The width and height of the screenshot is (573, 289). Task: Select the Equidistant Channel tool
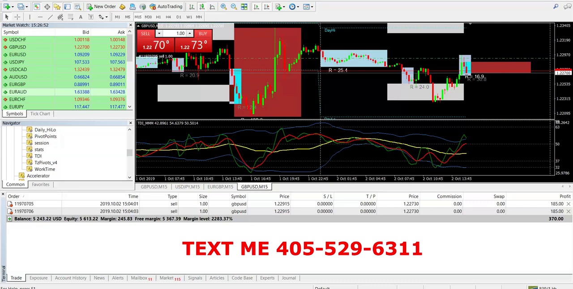60,17
